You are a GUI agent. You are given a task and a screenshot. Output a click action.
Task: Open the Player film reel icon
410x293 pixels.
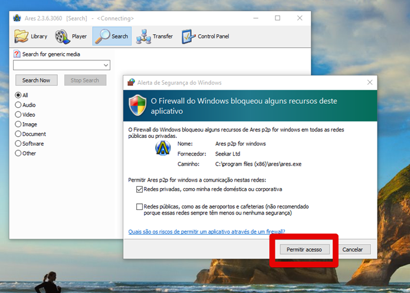[62, 37]
